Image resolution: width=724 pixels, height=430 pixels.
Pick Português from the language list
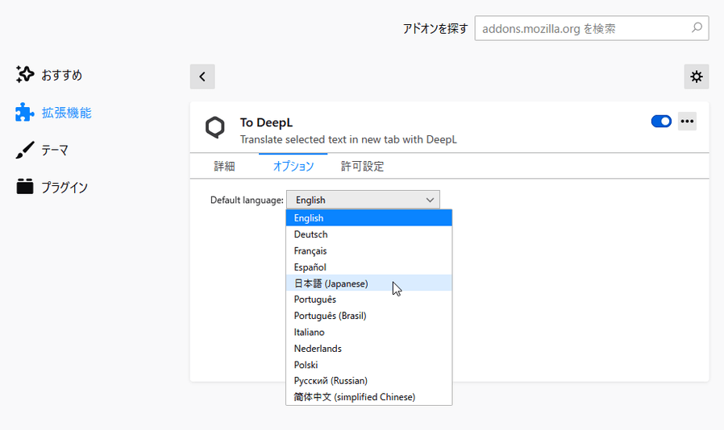coord(369,300)
